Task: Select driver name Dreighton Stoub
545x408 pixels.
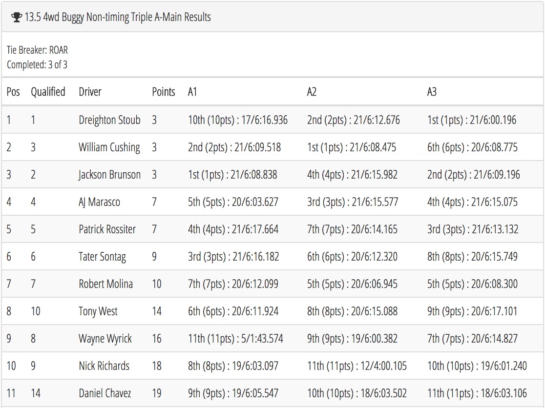Action: click(x=109, y=120)
